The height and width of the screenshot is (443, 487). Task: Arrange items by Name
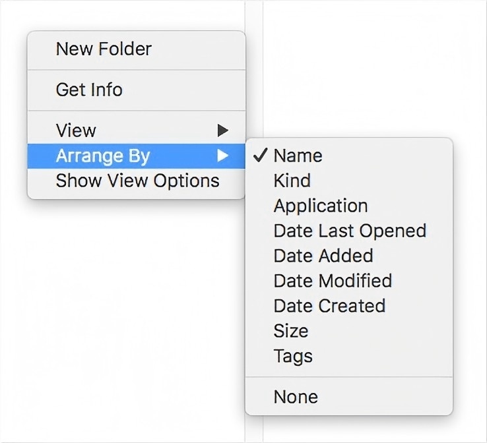[298, 156]
